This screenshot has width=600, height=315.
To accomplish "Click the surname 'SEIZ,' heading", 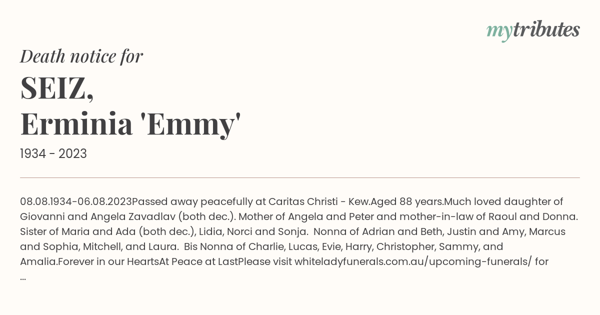I will [57, 88].
